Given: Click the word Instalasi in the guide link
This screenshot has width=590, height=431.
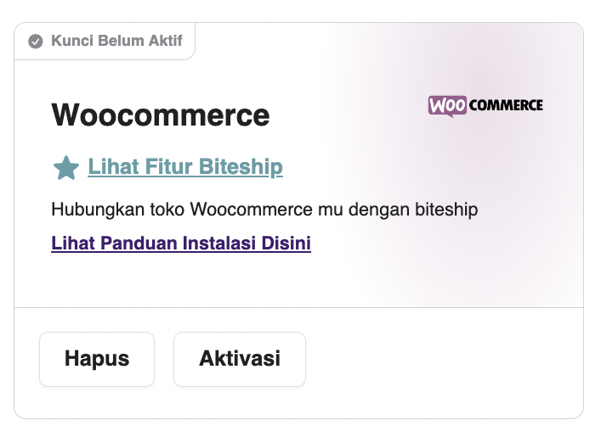Looking at the screenshot, I should (x=219, y=243).
